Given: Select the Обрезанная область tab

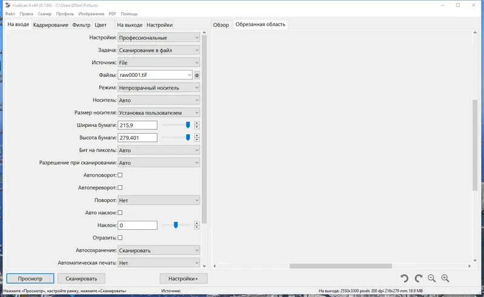Looking at the screenshot, I should click(x=260, y=24).
